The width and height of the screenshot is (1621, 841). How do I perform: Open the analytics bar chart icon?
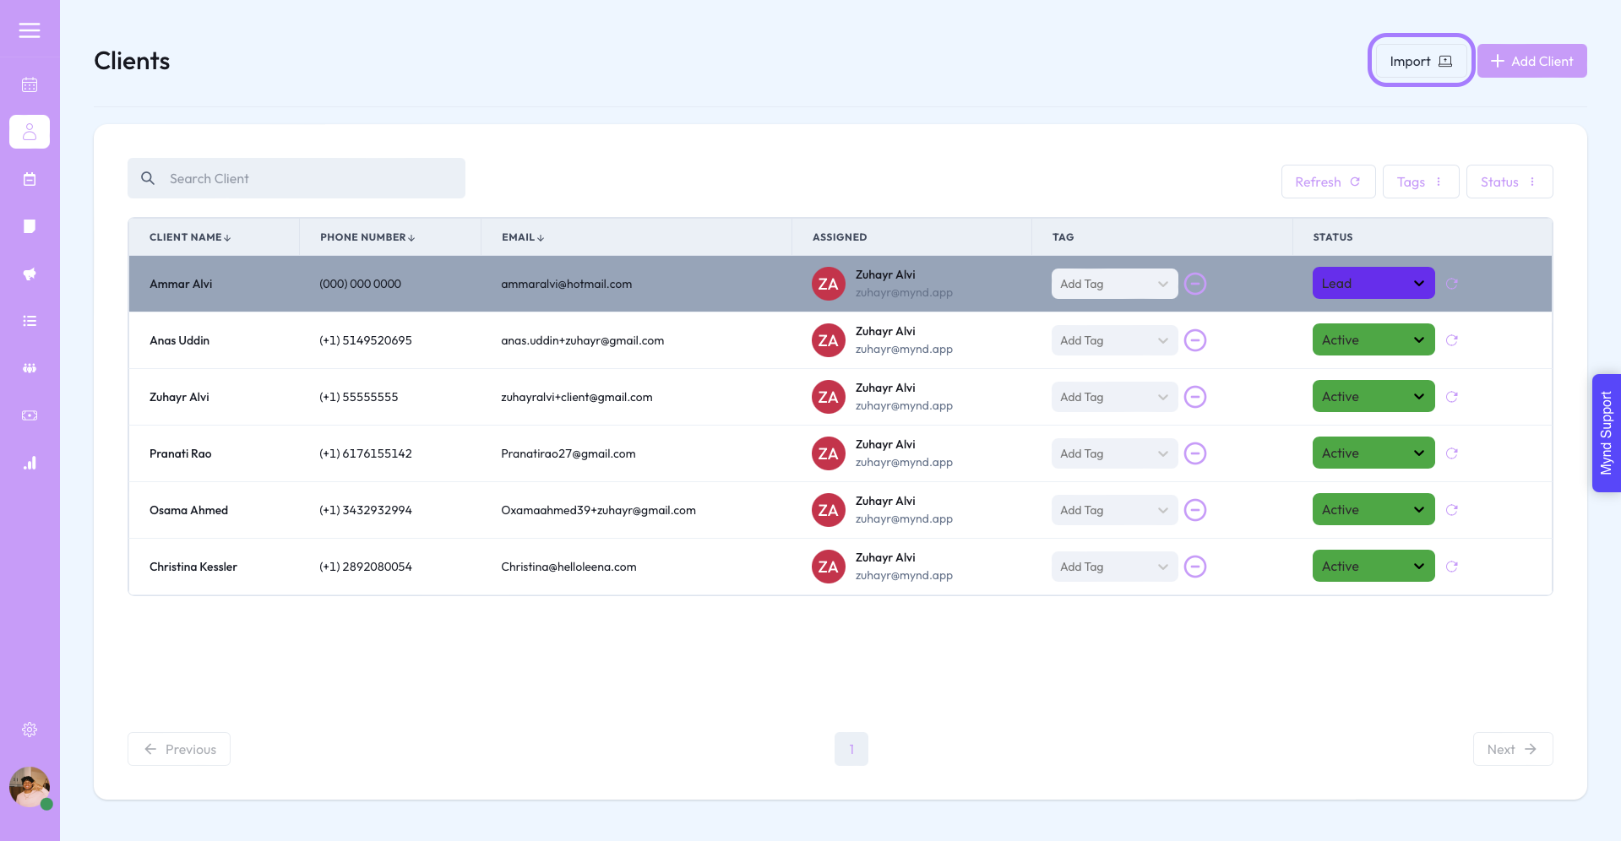[30, 463]
